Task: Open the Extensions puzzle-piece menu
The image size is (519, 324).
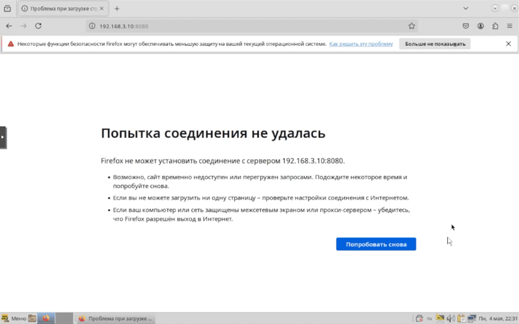Action: [x=495, y=26]
